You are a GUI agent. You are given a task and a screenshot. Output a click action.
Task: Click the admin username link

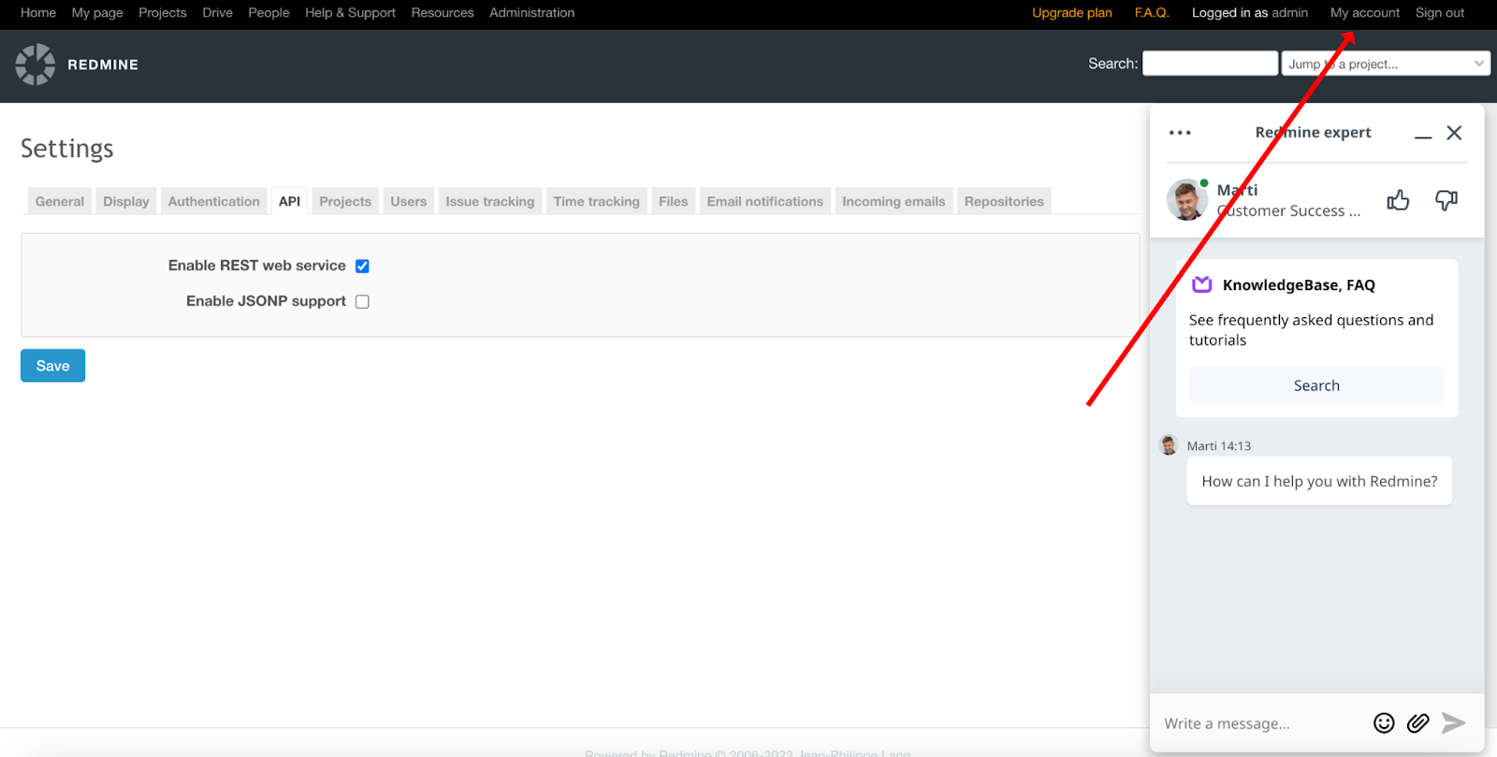[x=1290, y=12]
